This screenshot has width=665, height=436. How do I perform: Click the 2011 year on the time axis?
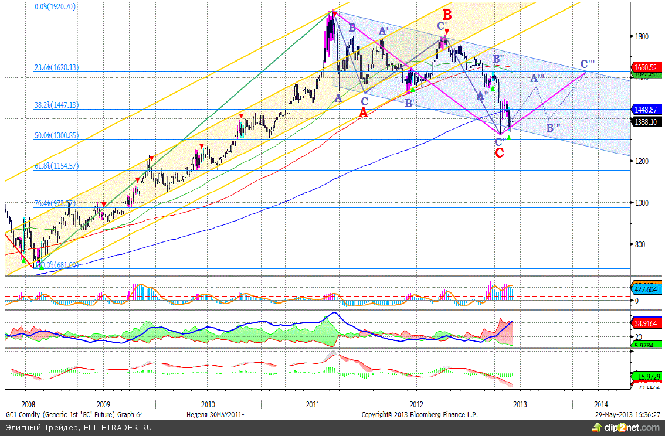point(313,404)
